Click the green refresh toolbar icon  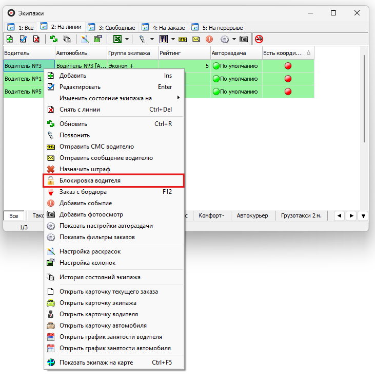pyautogui.click(x=53, y=39)
